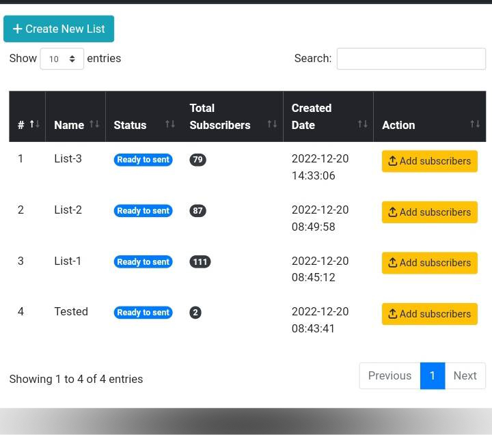
Task: Click the upload icon in List-1's button
Action: click(x=392, y=263)
